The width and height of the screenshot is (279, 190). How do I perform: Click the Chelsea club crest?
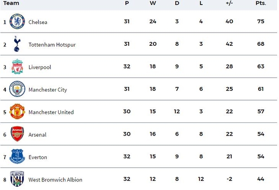tap(17, 21)
